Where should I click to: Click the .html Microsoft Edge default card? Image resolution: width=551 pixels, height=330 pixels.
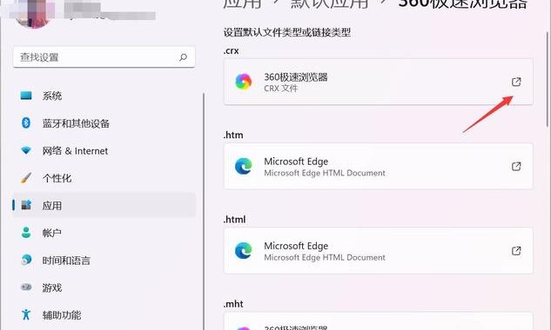click(378, 251)
